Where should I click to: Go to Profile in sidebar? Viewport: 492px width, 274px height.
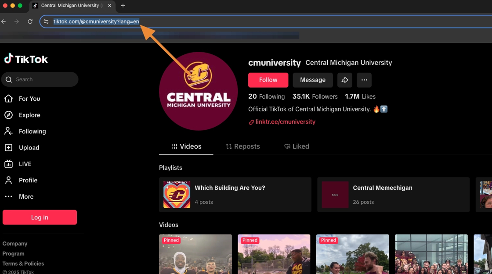click(x=21, y=180)
